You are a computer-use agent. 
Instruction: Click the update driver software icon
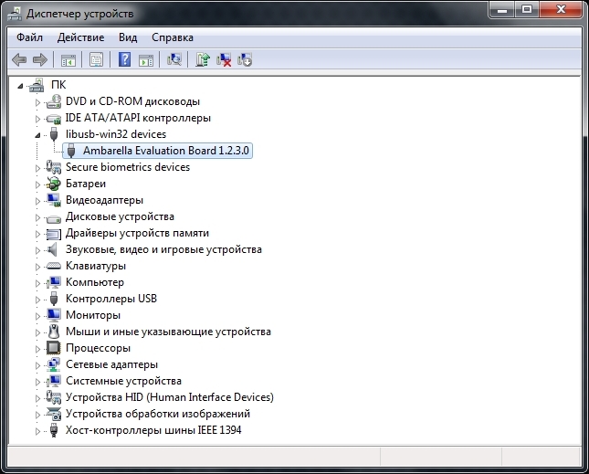click(203, 60)
